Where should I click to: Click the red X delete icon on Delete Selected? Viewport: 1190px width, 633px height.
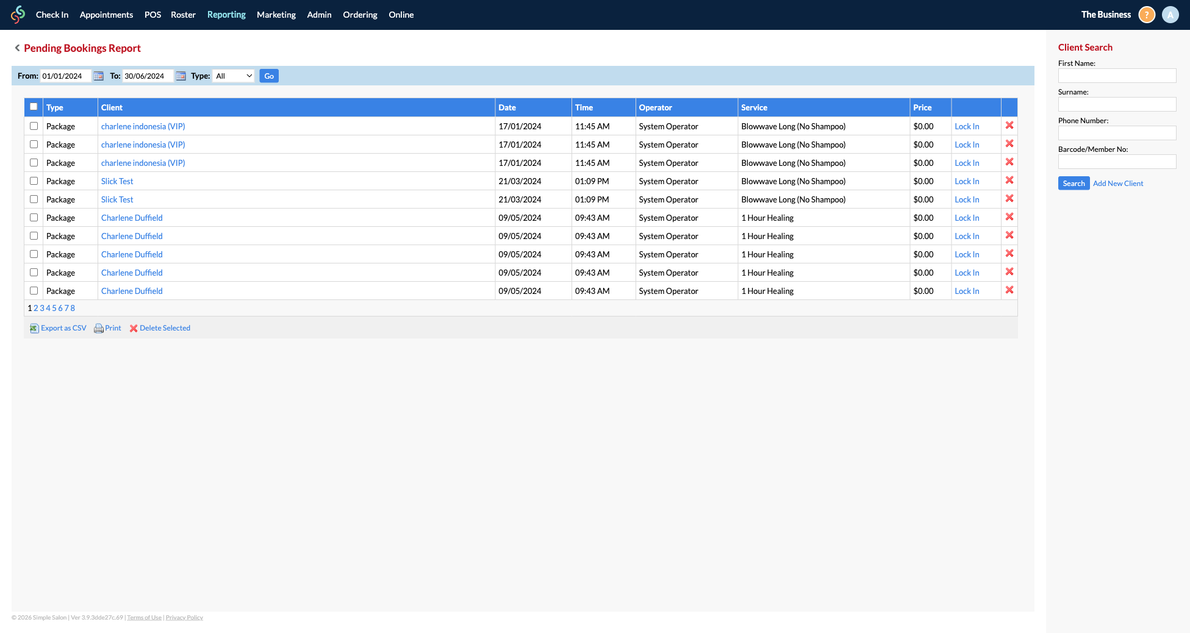tap(134, 328)
